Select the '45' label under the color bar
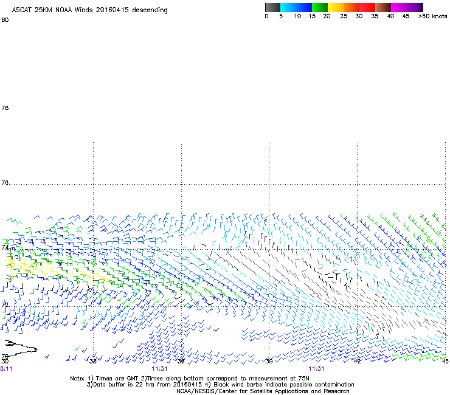The width and height of the screenshot is (450, 395). click(x=406, y=16)
